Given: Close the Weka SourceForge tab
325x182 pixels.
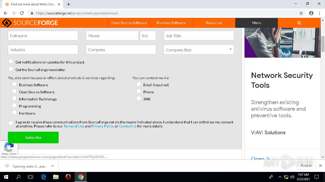Looking at the screenshot, I should pyautogui.click(x=59, y=4).
